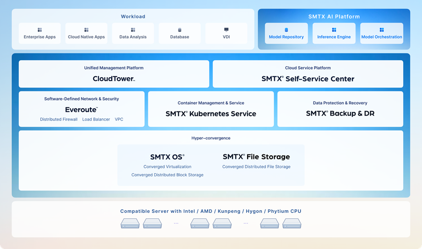This screenshot has height=249, width=422.
Task: Select the Cloud Native Apps icon
Action: 87,30
